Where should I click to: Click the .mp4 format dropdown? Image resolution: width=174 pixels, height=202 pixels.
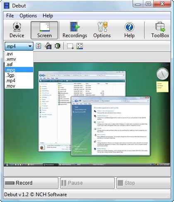19,46
